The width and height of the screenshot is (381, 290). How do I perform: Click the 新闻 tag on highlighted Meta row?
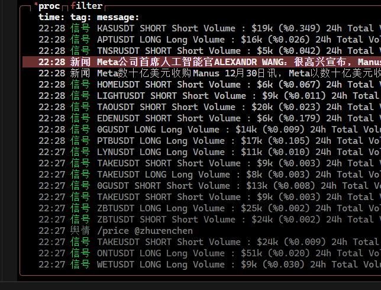click(x=80, y=62)
